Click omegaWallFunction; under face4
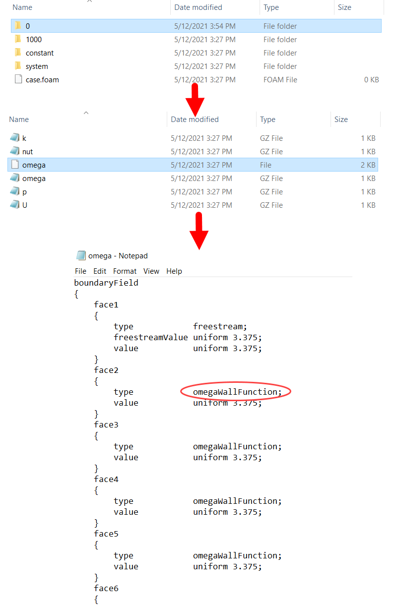Image resolution: width=397 pixels, height=605 pixels. [x=237, y=501]
